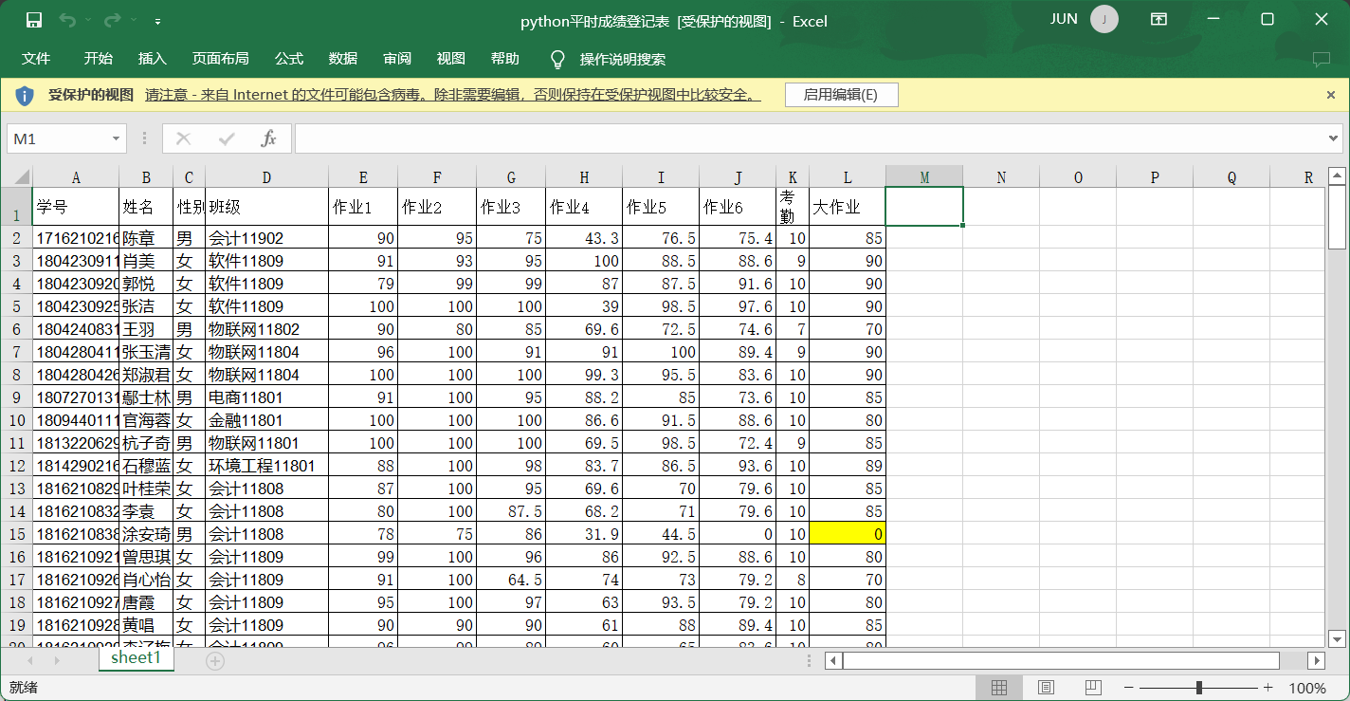Click the 100% zoom level
The image size is (1350, 701).
pos(1307,688)
